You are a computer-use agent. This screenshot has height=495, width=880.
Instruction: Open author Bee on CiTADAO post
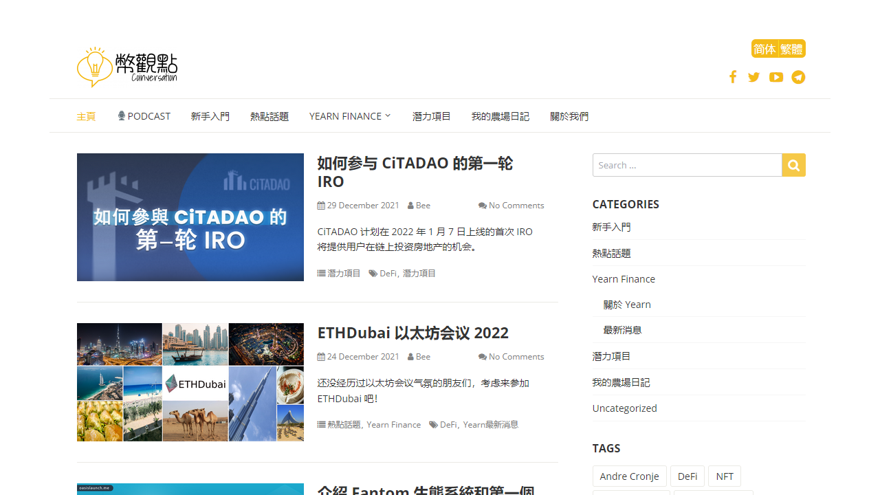tap(423, 205)
